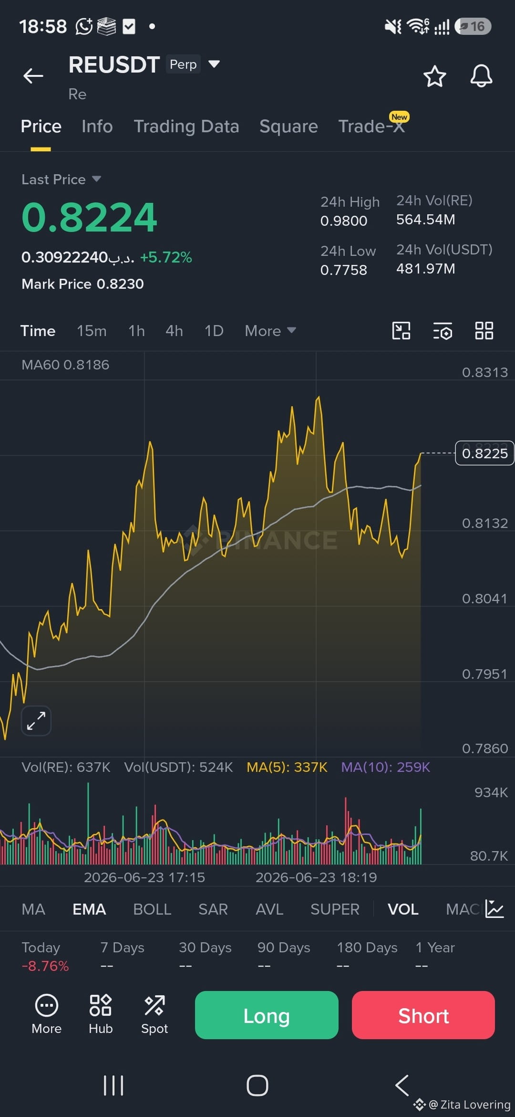515x1117 pixels.
Task: Toggle VOL sub-indicator
Action: tap(403, 909)
